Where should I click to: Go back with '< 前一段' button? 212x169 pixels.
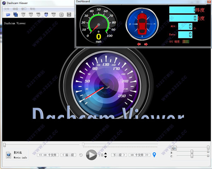click(69, 155)
